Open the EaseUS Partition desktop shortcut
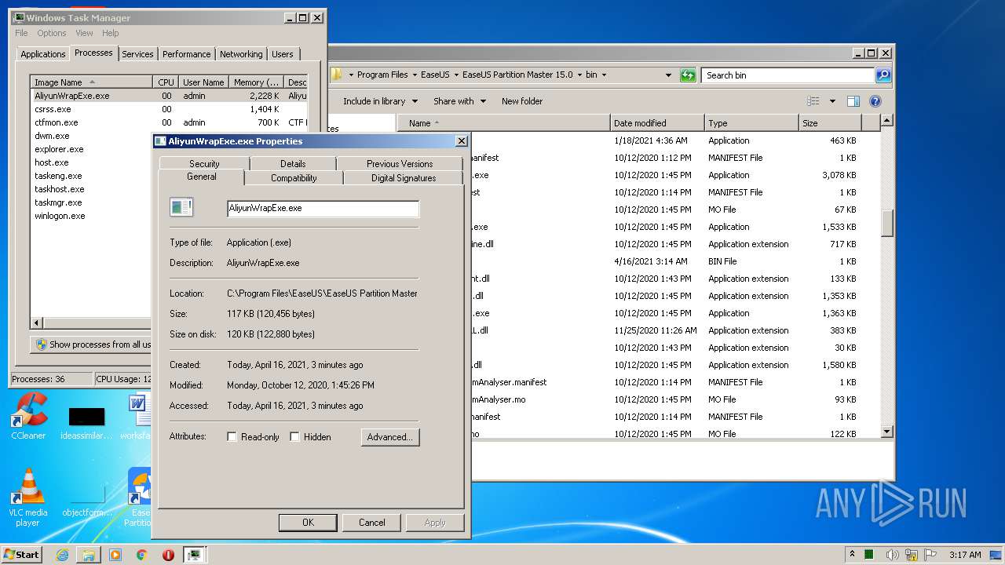 pos(139,498)
